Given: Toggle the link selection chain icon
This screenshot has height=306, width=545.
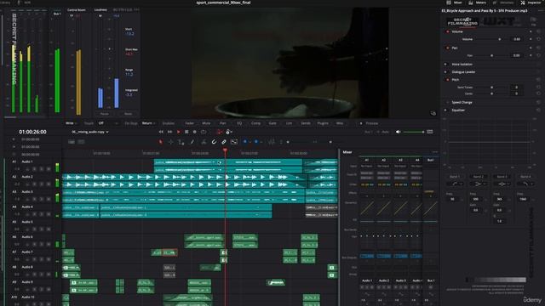Looking at the screenshot, I should point(224,142).
